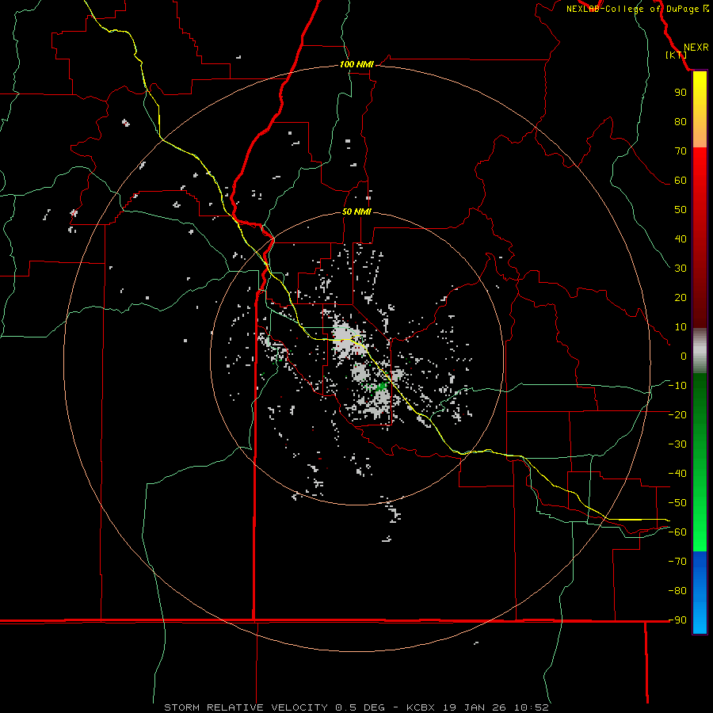Click the NEXLAB-College of DuPage credit text
Screen dimensions: 713x713
[x=637, y=9]
